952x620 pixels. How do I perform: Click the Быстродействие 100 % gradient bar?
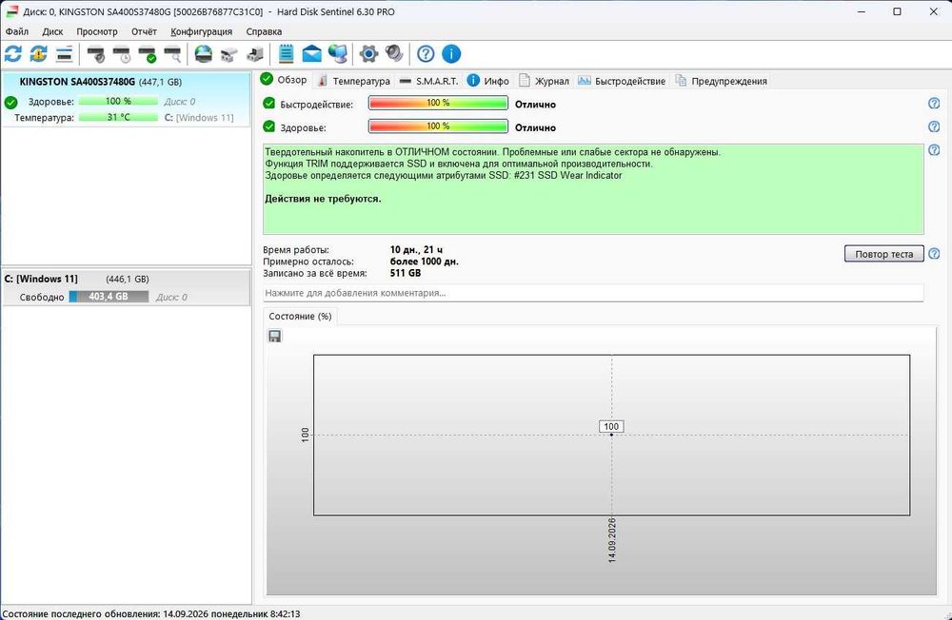(438, 103)
